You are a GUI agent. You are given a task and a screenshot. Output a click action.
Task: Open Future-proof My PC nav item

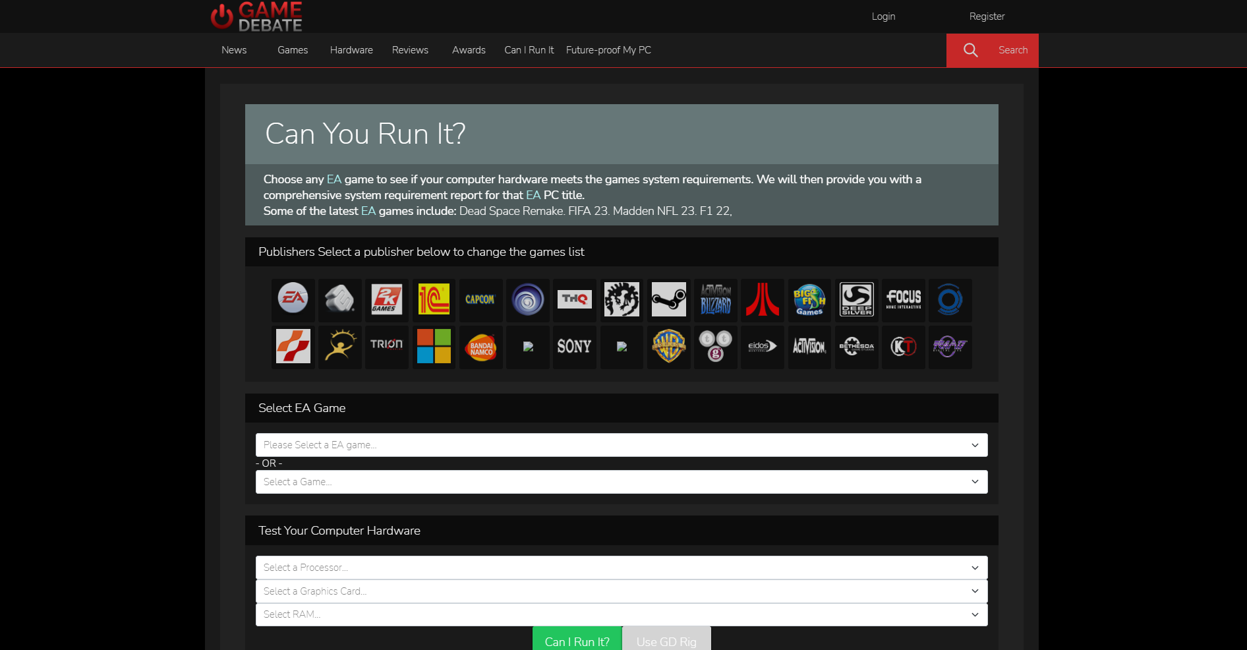coord(608,50)
